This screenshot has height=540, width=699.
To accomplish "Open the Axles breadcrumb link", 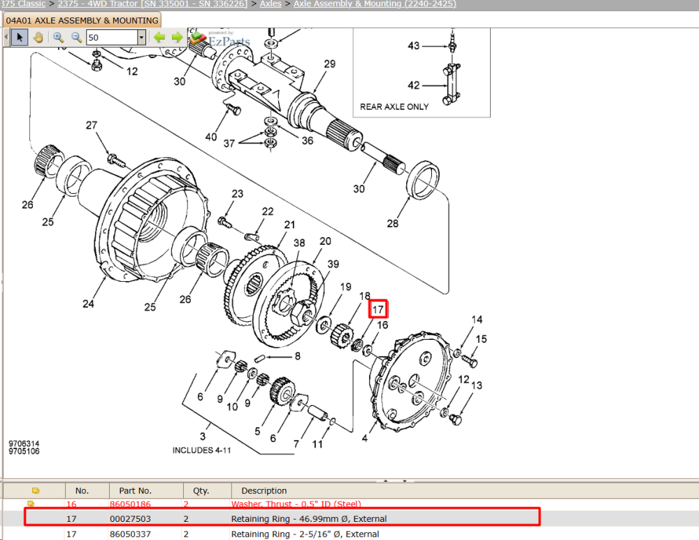I will click(271, 3).
